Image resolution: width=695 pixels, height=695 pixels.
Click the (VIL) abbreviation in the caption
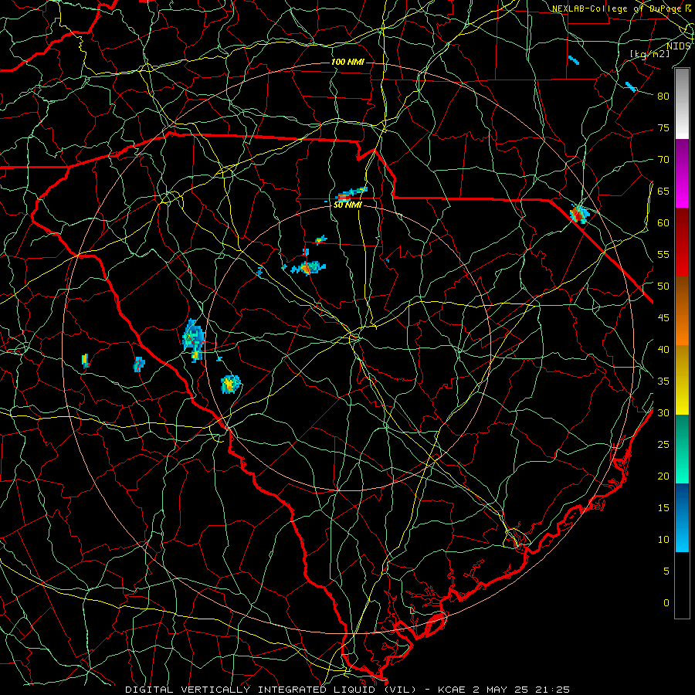(400, 690)
